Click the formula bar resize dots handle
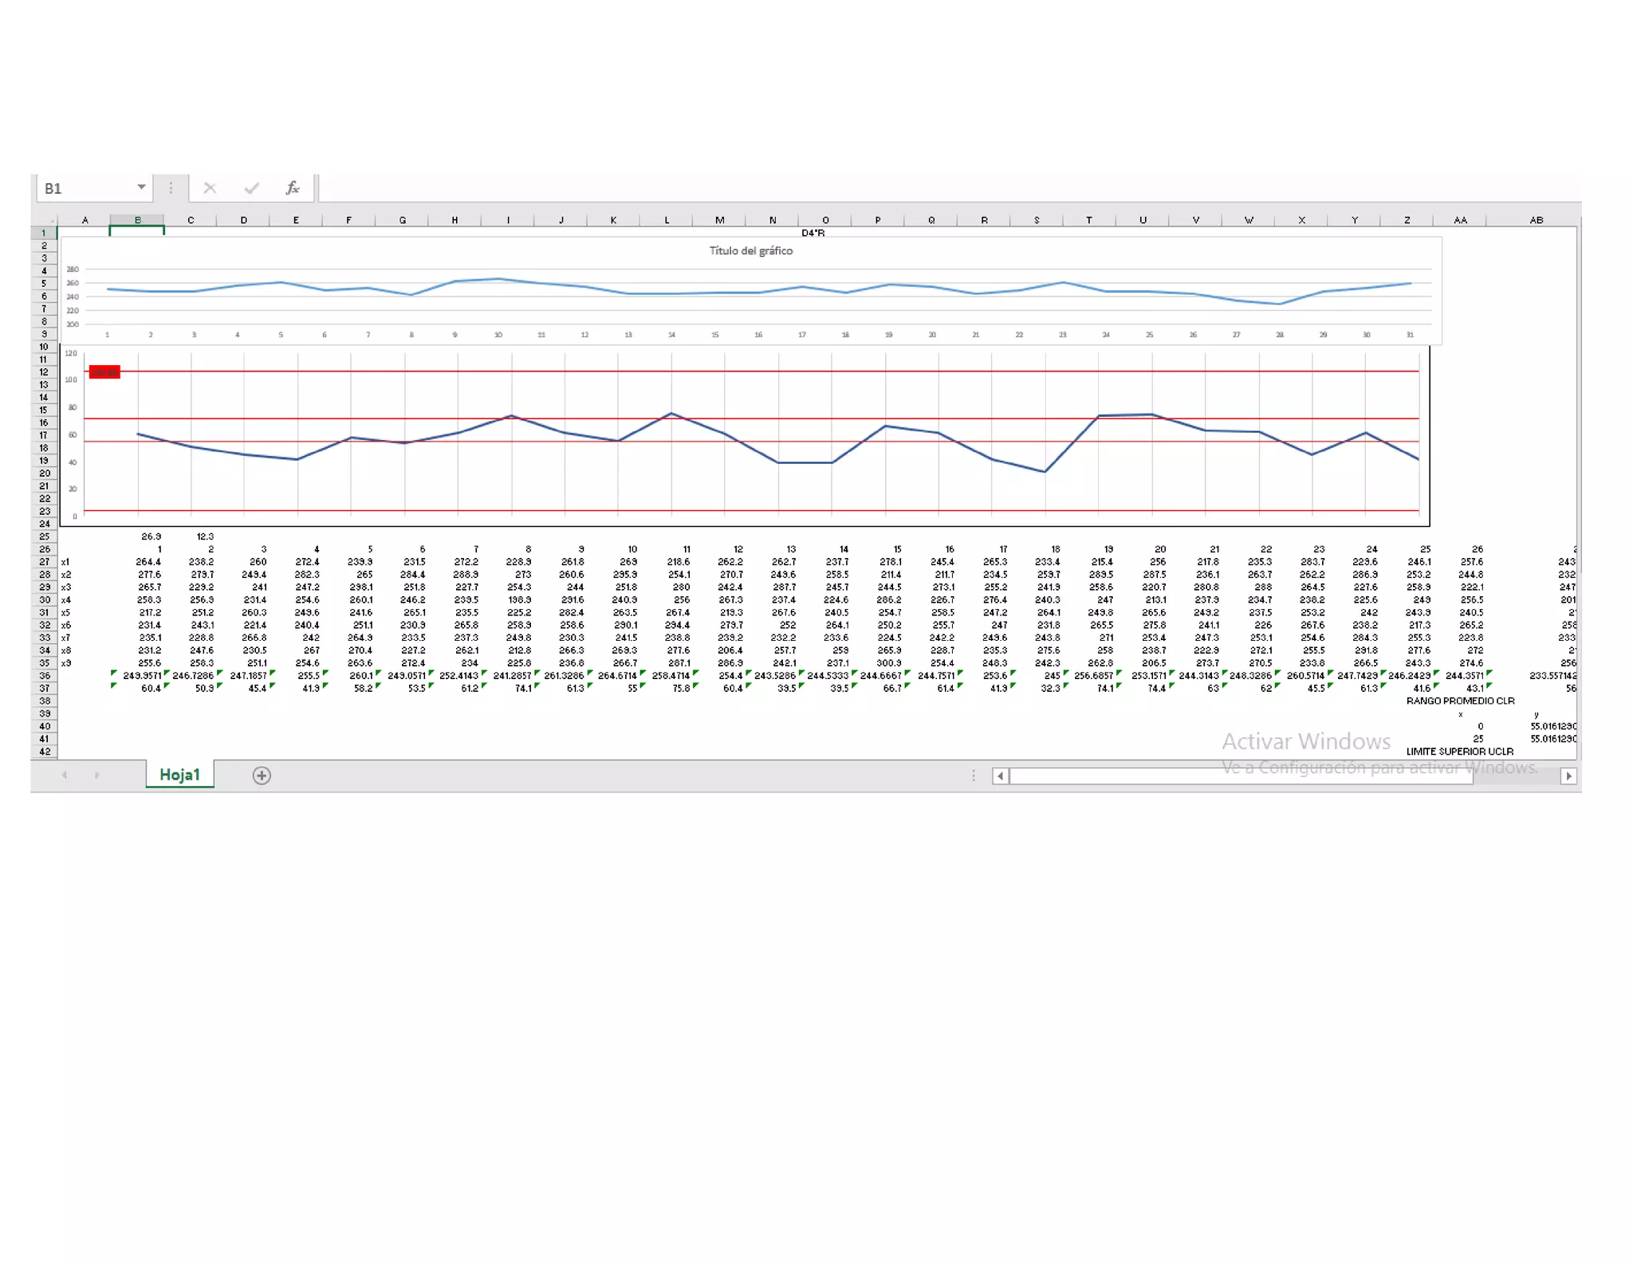The height and width of the screenshot is (1261, 1633). pos(171,188)
